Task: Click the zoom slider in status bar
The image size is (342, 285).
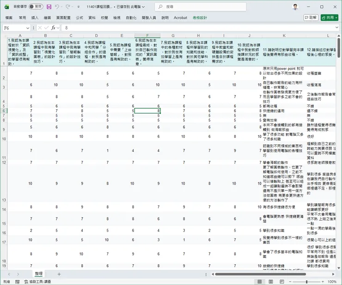Action: pos(307,281)
